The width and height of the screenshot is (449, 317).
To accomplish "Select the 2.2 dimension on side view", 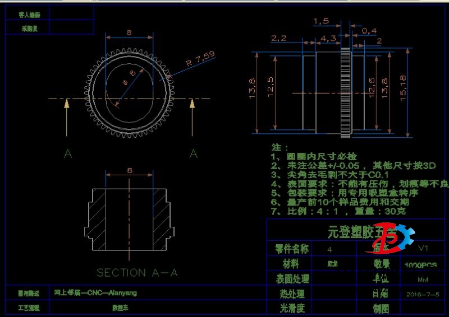I will [x=279, y=38].
